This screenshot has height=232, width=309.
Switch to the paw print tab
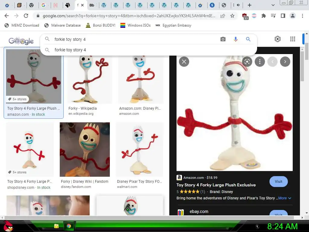(68, 5)
